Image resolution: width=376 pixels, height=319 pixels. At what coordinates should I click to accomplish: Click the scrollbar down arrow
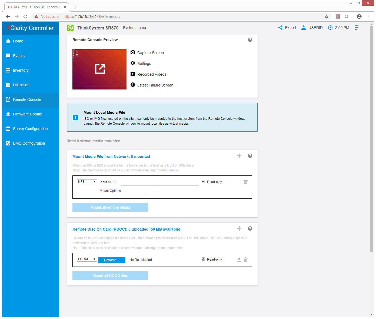pos(372,314)
